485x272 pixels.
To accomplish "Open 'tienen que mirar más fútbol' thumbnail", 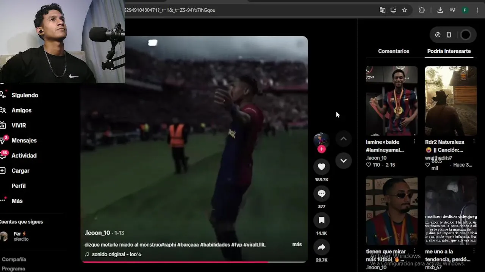I will tap(392, 210).
